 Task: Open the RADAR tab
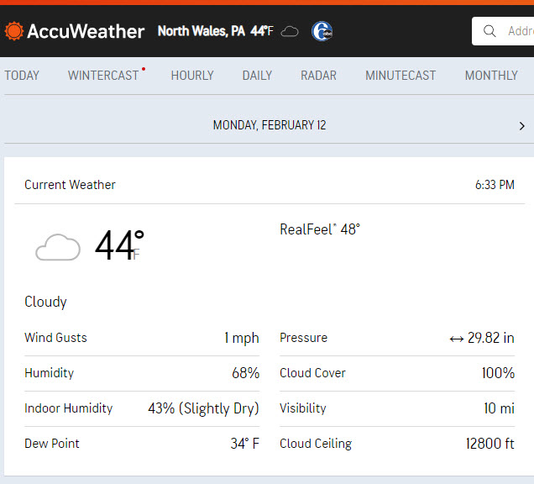click(318, 76)
